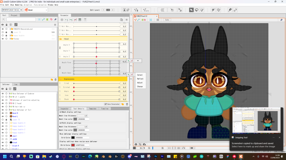
Task: Open Live2D Cubism Editor from taskbar
Action: [x=241, y=156]
